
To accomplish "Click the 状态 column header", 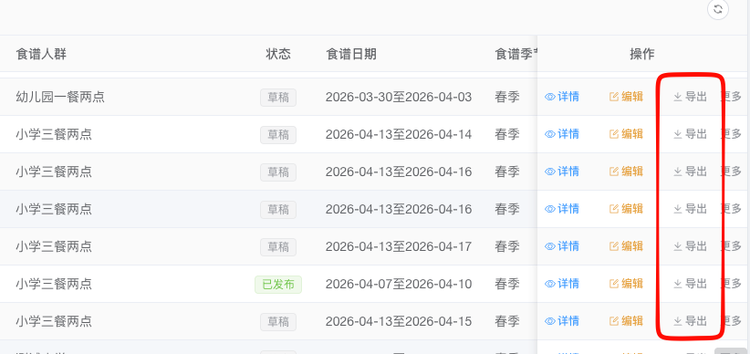I will (x=278, y=54).
